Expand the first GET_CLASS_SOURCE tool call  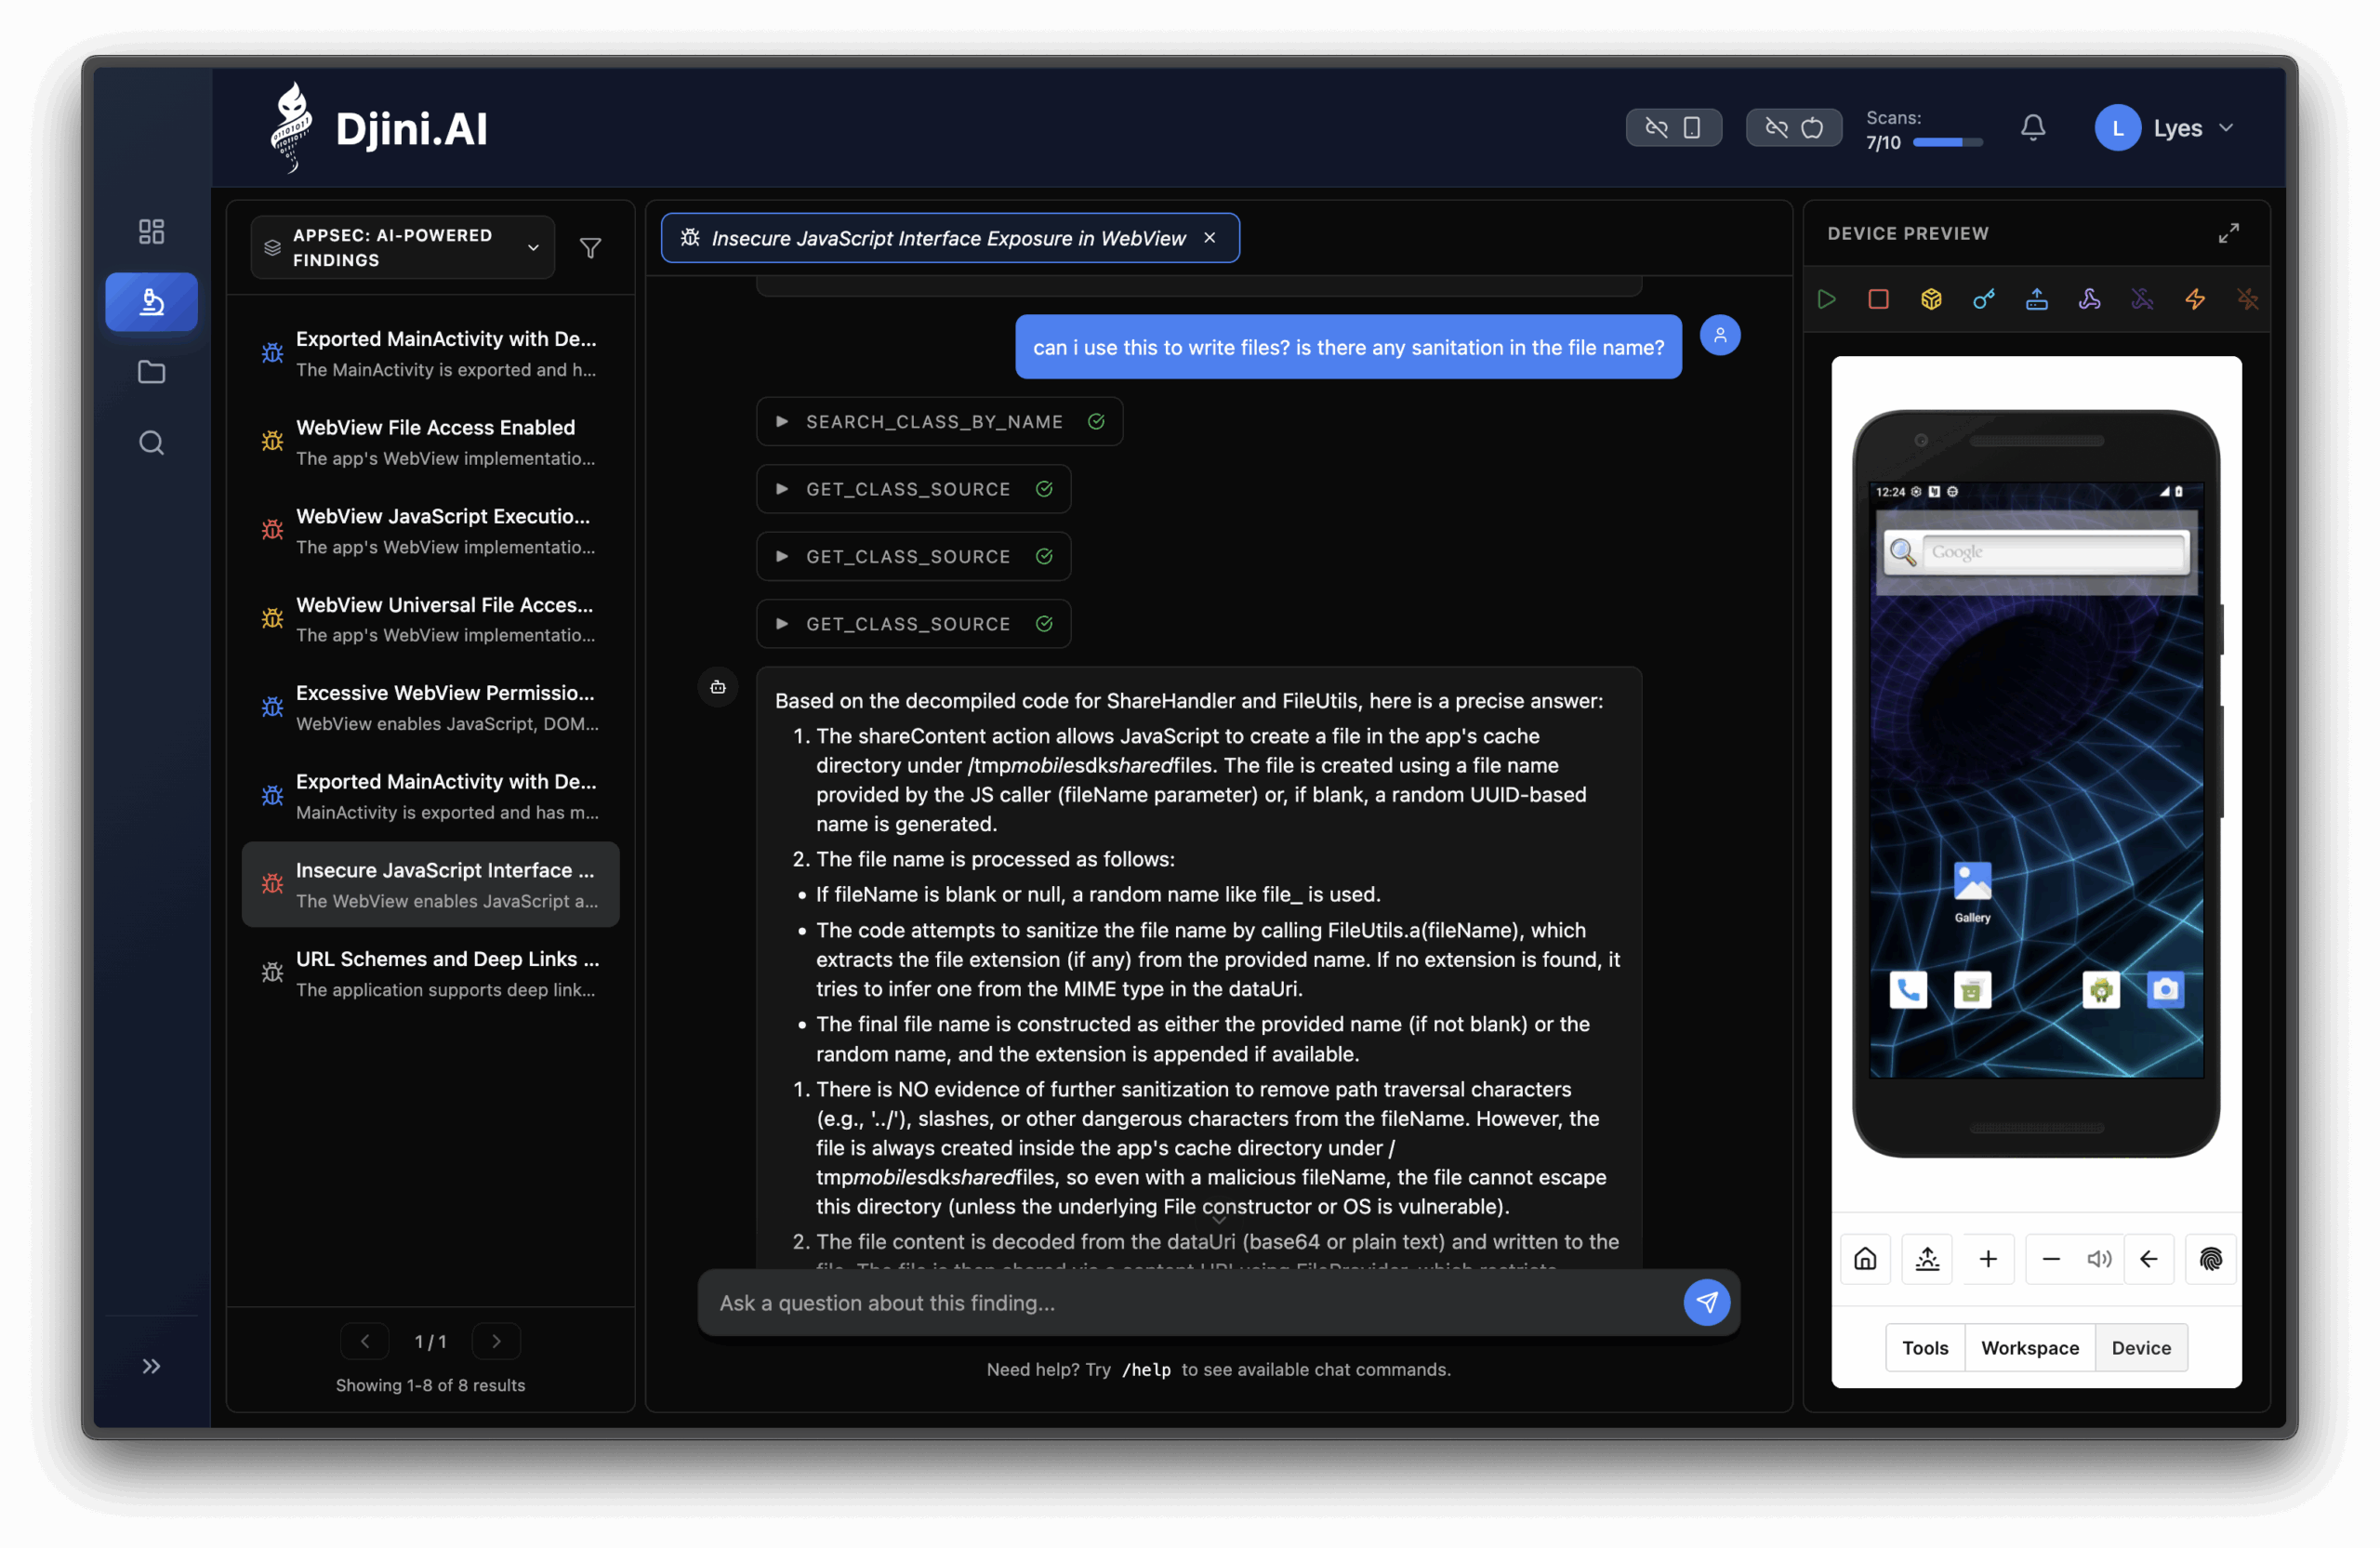[x=913, y=489]
